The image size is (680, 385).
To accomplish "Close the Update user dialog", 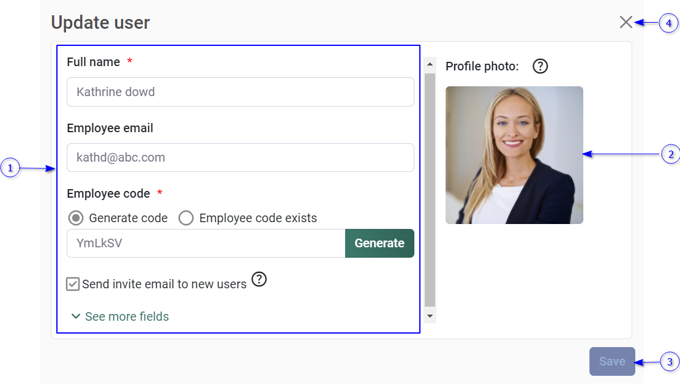I will tap(626, 23).
